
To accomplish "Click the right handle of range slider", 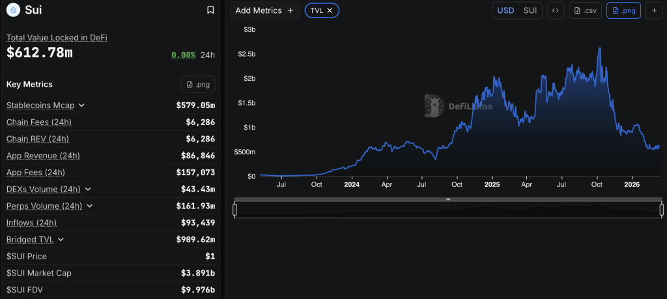I will click(x=662, y=209).
